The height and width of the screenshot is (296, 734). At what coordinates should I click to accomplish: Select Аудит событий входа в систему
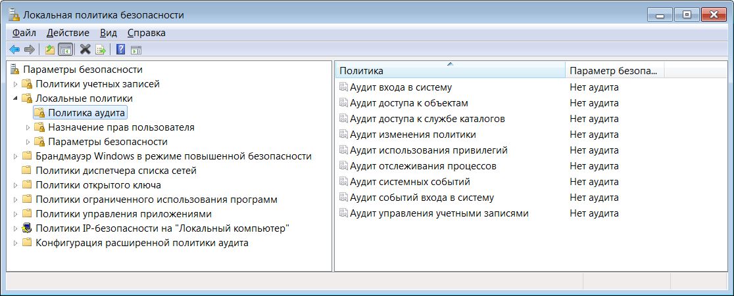click(422, 198)
